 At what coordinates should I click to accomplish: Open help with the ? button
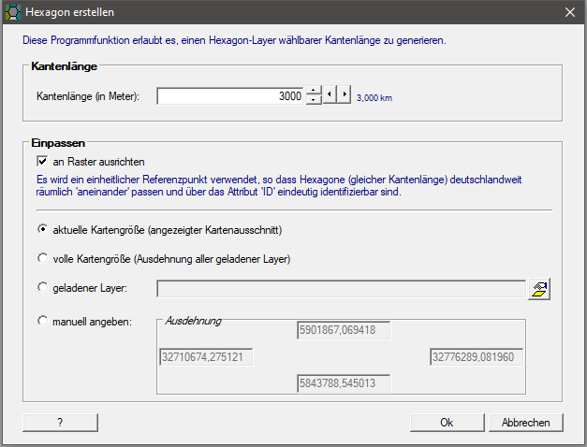point(60,423)
